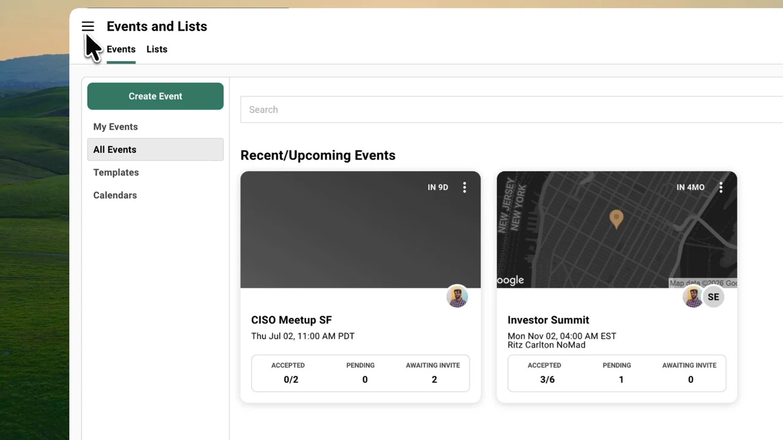The image size is (783, 440).
Task: Click Investor Summit awaiting invite value 0
Action: (691, 380)
